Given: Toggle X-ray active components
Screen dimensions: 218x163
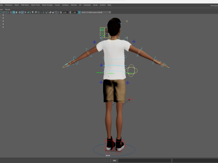Looking at the screenshot, I should click(x=53, y=12).
